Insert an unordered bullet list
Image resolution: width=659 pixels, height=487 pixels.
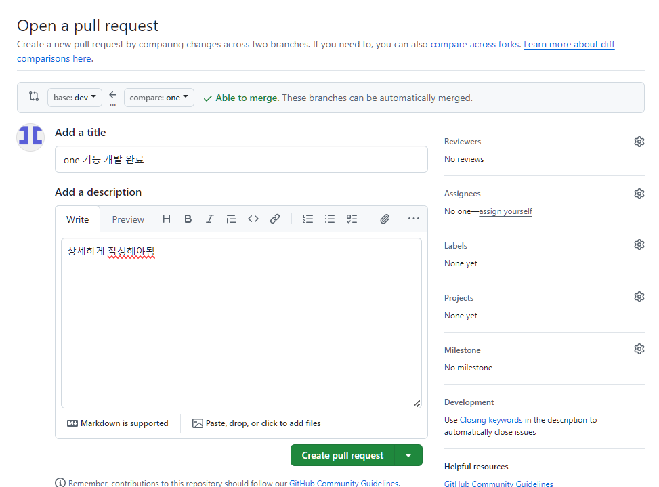pos(329,219)
